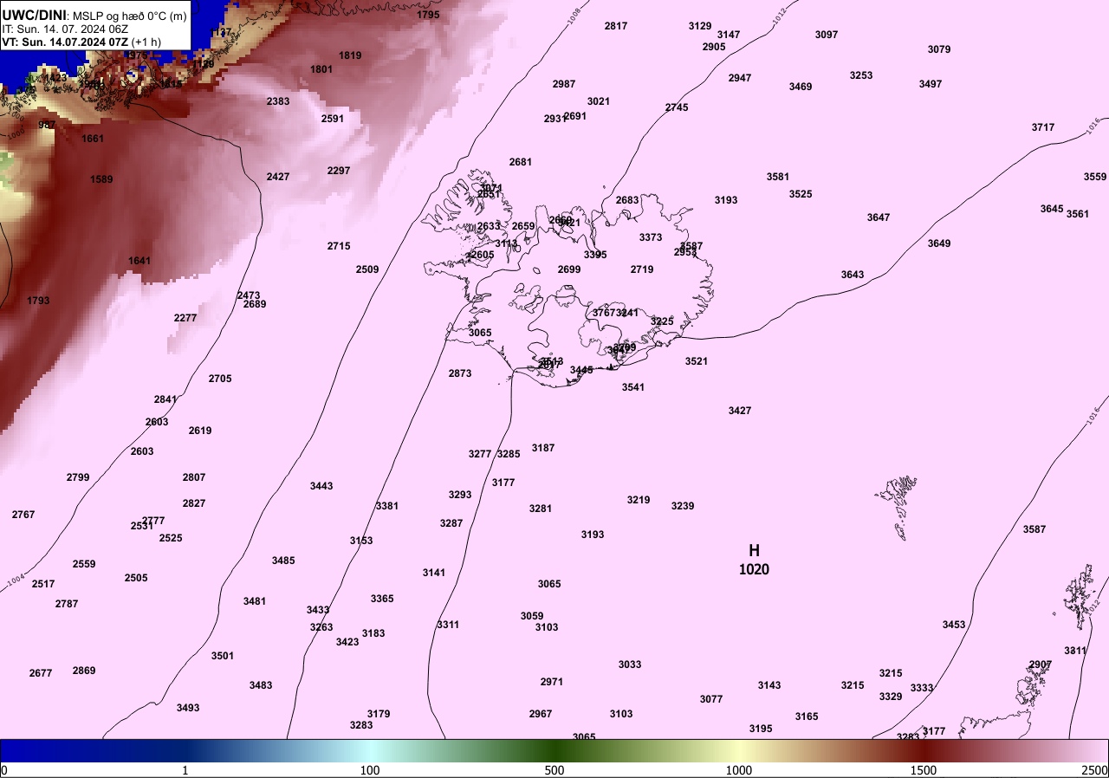The image size is (1109, 778).
Task: Select the height value 3187
Action: pyautogui.click(x=543, y=448)
